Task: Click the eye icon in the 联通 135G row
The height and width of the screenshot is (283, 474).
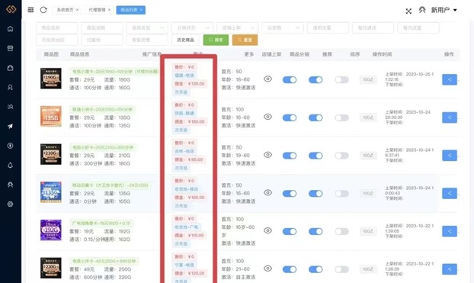Action: point(267,117)
